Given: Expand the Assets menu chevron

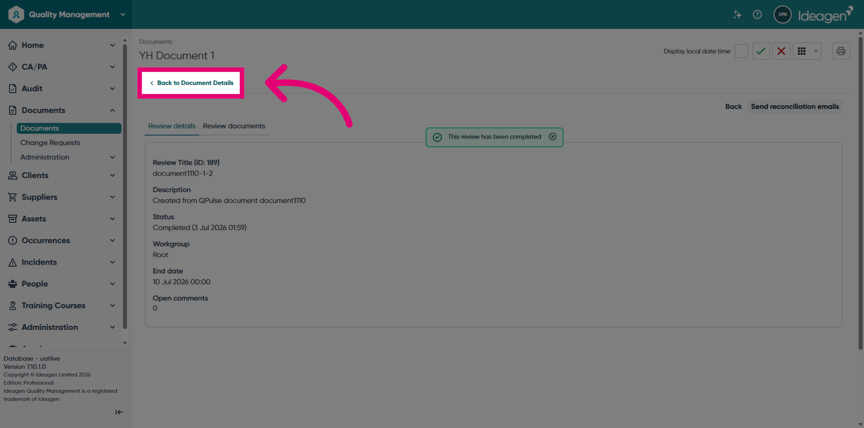Looking at the screenshot, I should point(112,219).
